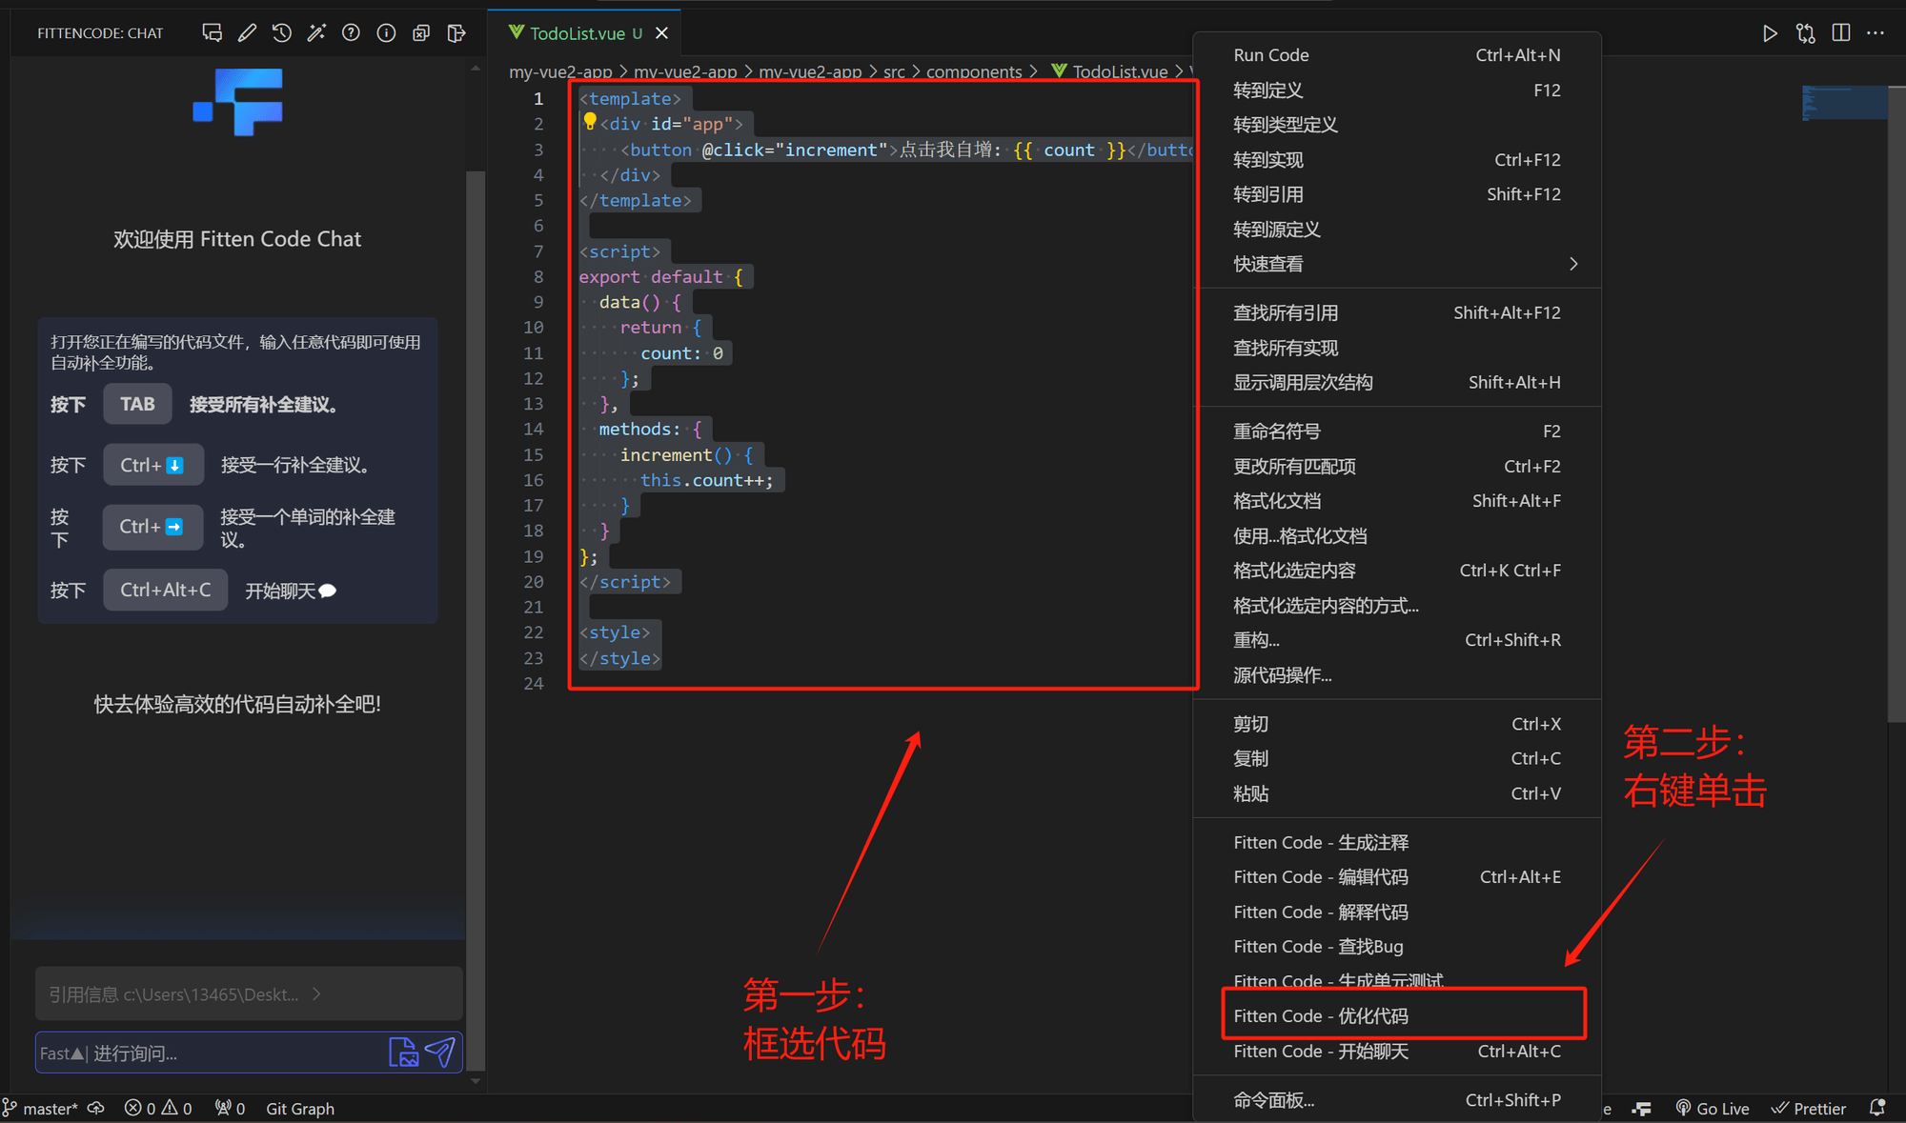Screen dimensions: 1906x1123
Task: Select 查找所有引用 menu item
Action: tap(1397, 312)
